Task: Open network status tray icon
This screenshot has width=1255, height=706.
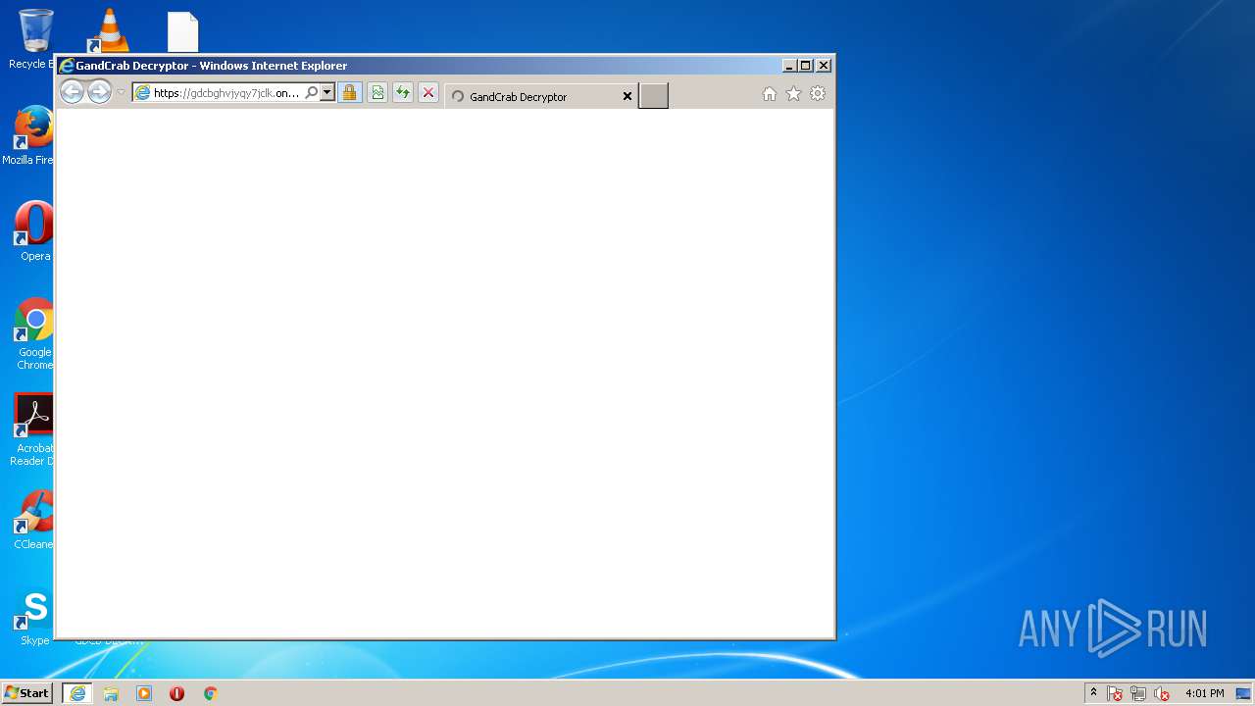Action: 1138,693
